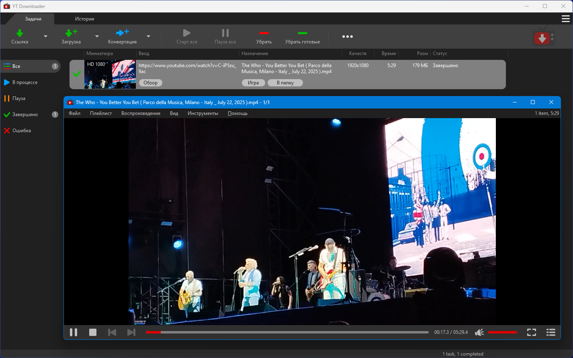Open the Ссылка dropdown arrow
Screen dimensions: 573x358
click(45, 37)
